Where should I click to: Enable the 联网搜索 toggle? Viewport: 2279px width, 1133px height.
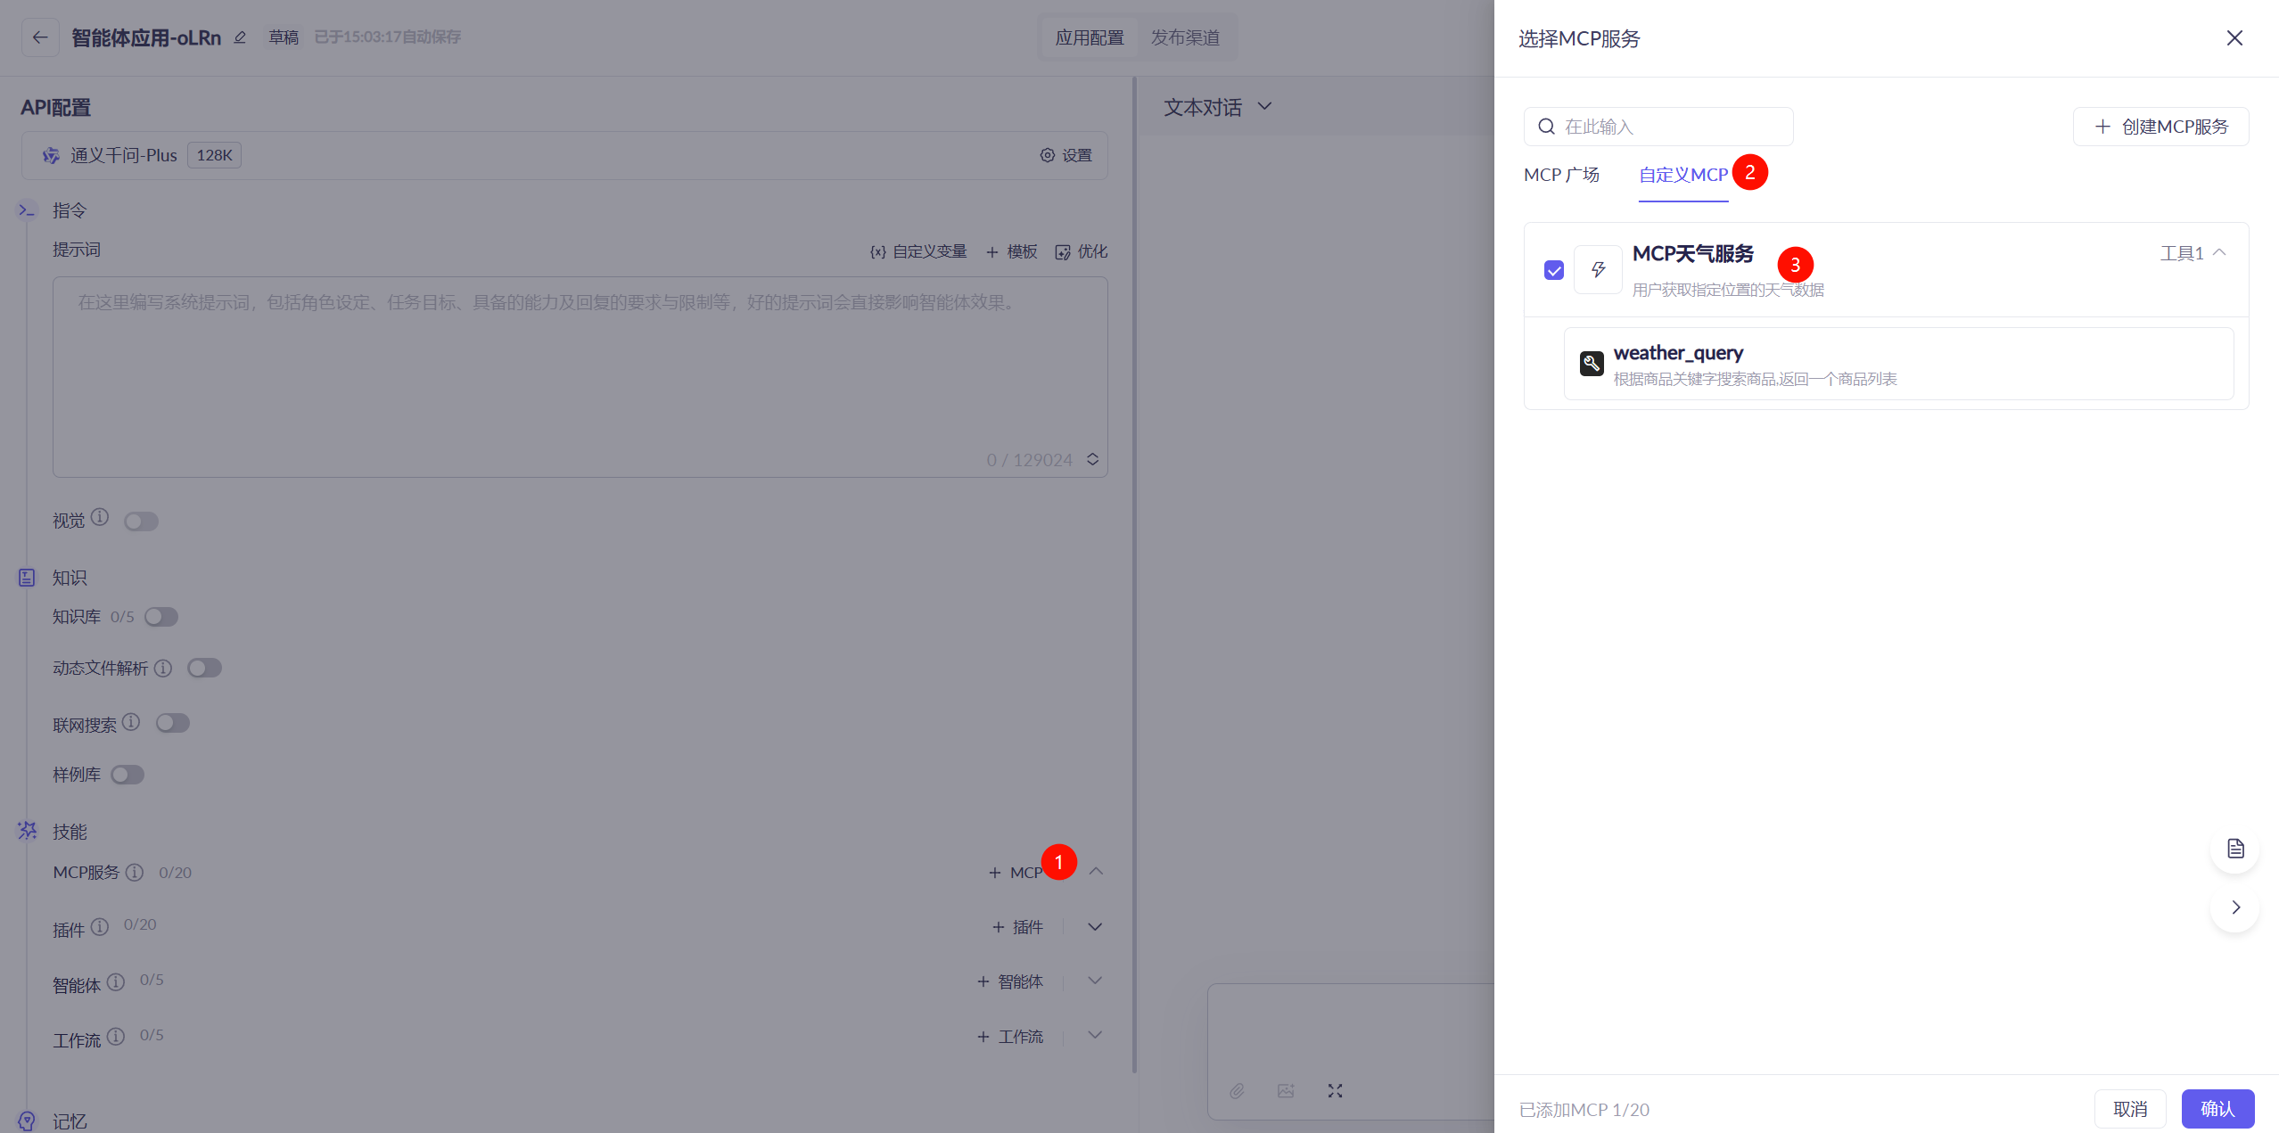173,723
